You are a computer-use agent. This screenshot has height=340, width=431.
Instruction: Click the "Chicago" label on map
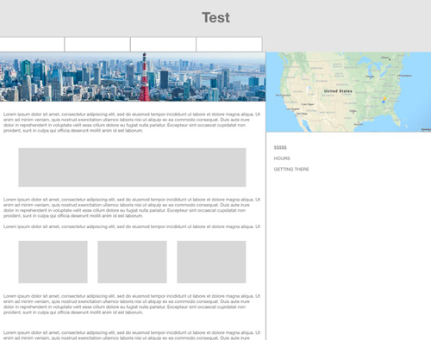[370, 77]
